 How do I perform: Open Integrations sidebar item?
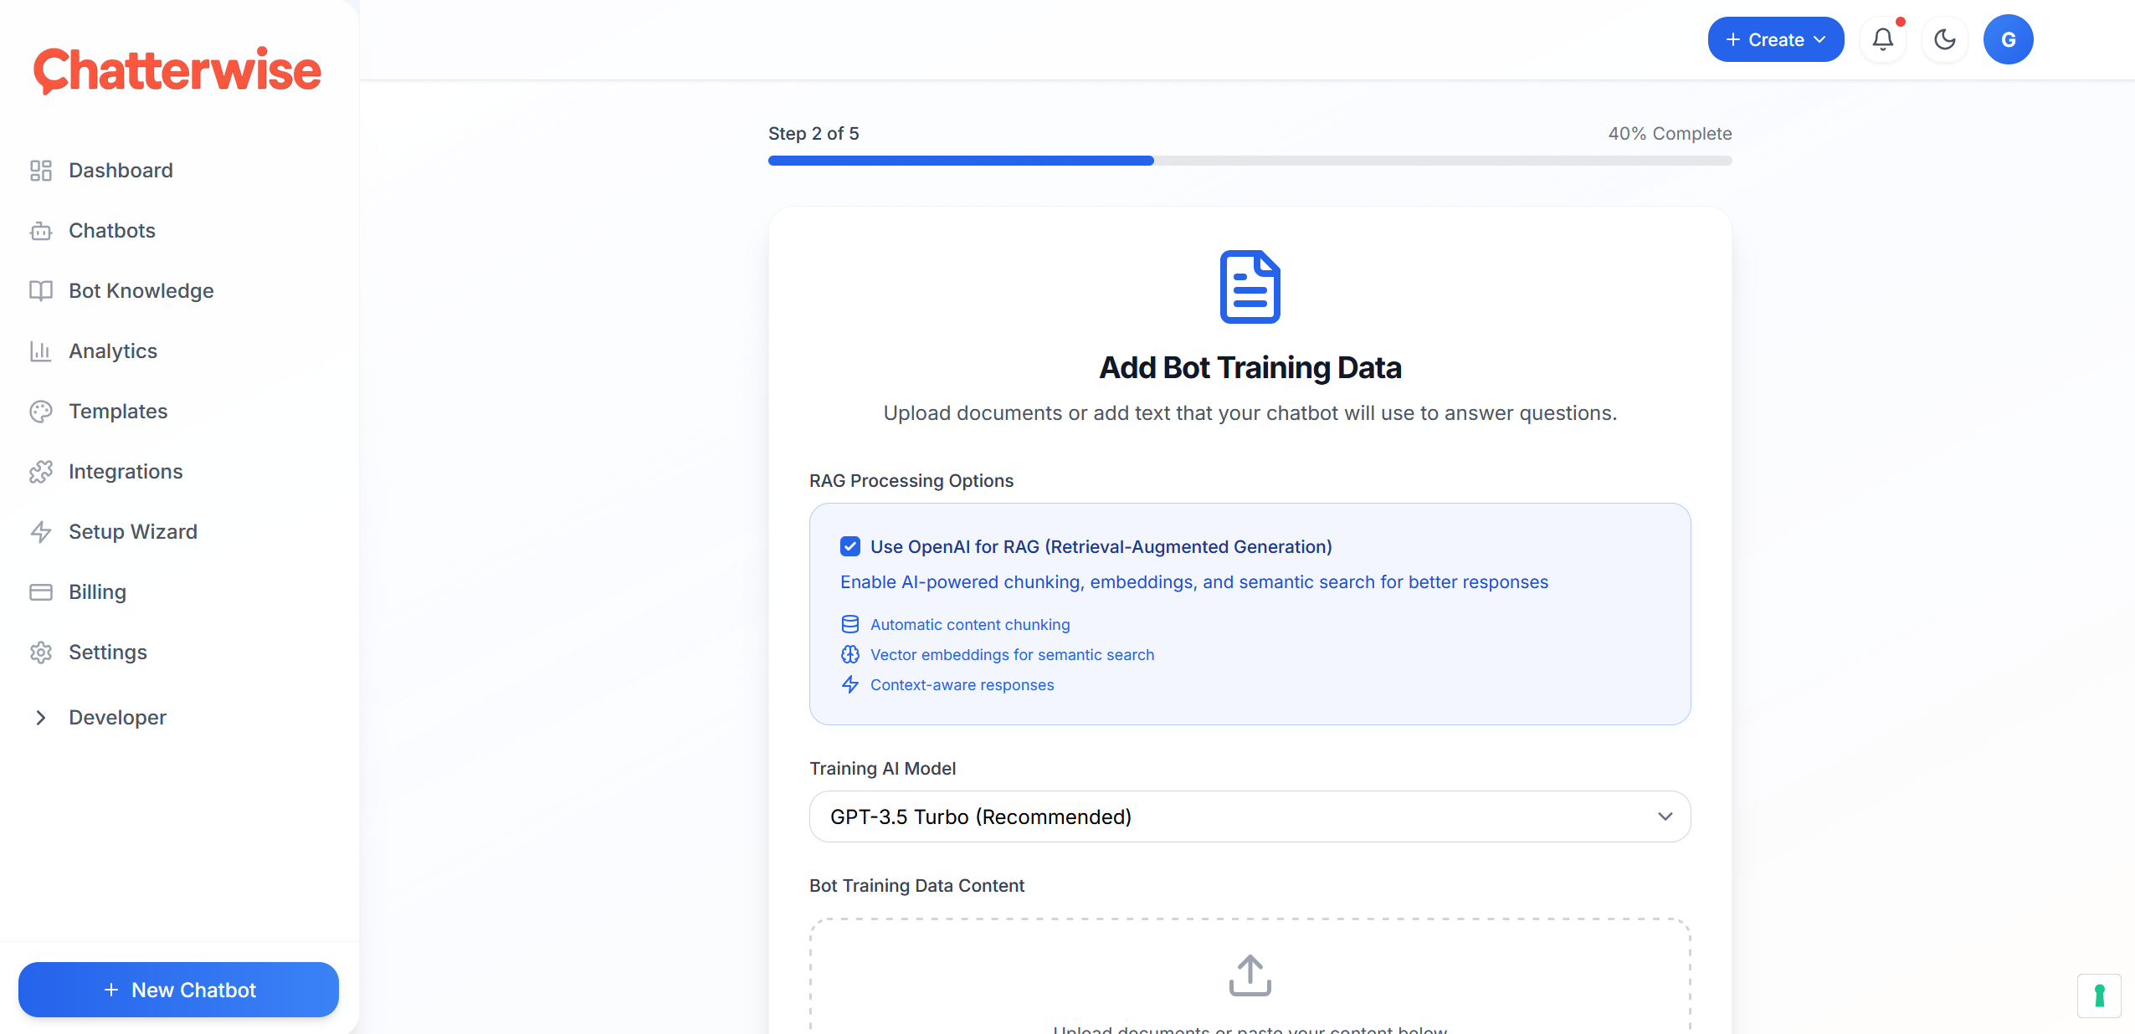click(126, 472)
